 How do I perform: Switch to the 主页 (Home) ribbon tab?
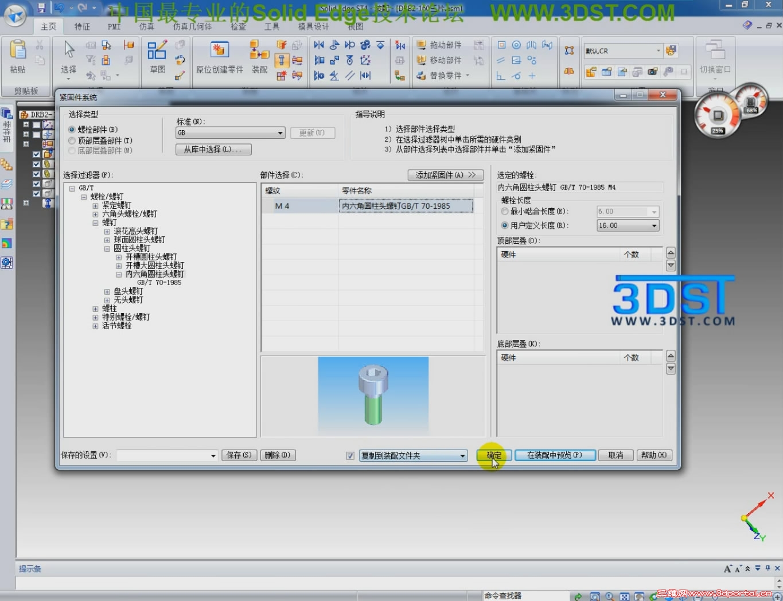click(48, 26)
